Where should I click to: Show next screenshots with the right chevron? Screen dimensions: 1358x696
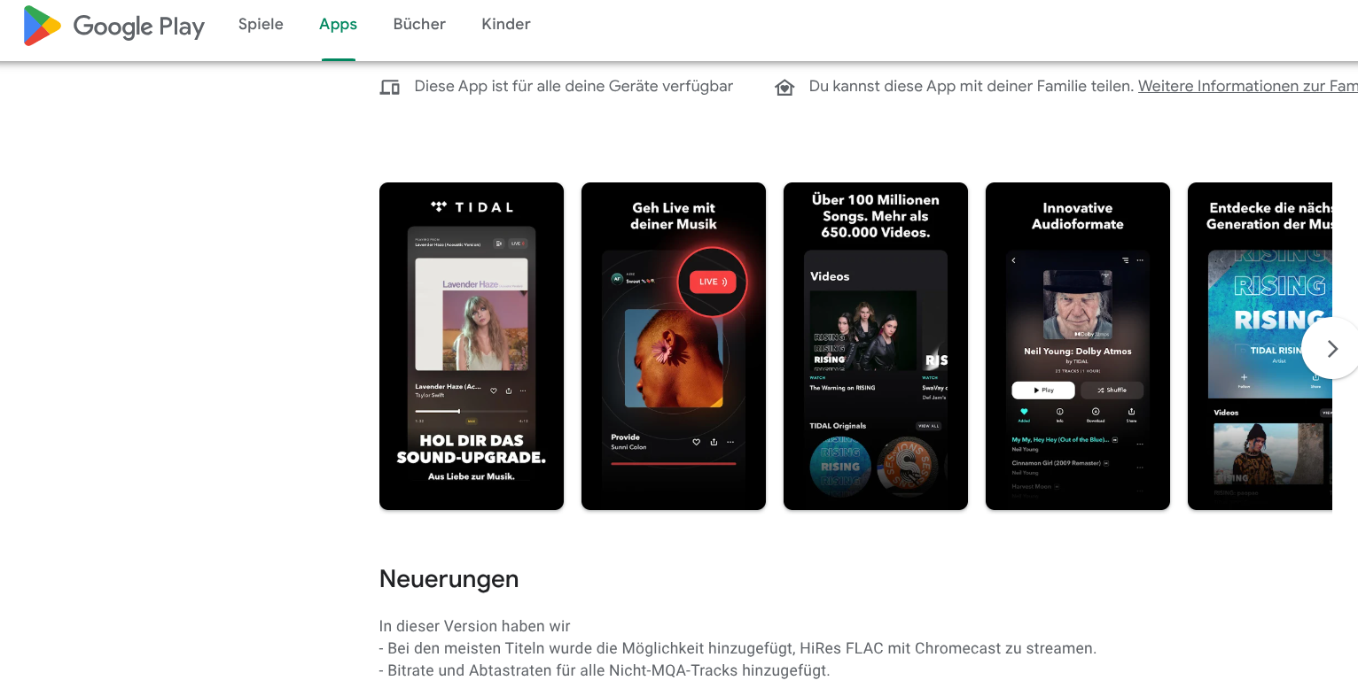(x=1331, y=349)
